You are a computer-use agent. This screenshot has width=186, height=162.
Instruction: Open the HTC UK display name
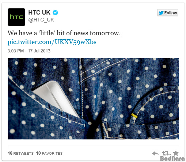(x=39, y=12)
